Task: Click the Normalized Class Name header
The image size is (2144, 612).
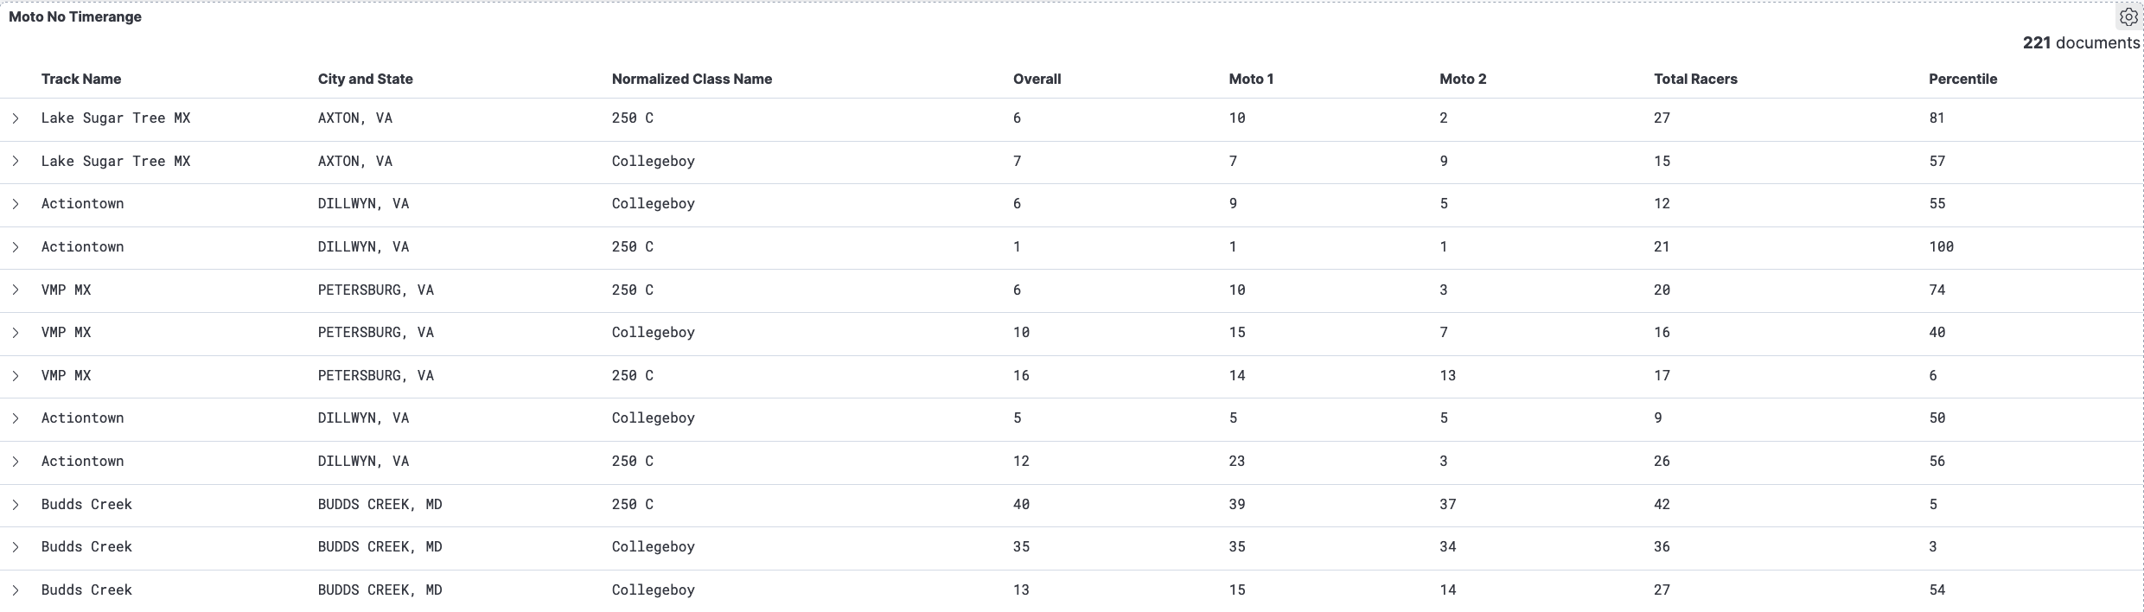Action: 692,79
